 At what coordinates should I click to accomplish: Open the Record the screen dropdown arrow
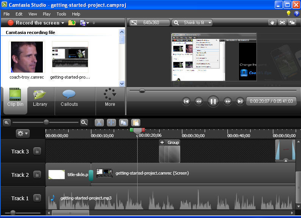63,23
